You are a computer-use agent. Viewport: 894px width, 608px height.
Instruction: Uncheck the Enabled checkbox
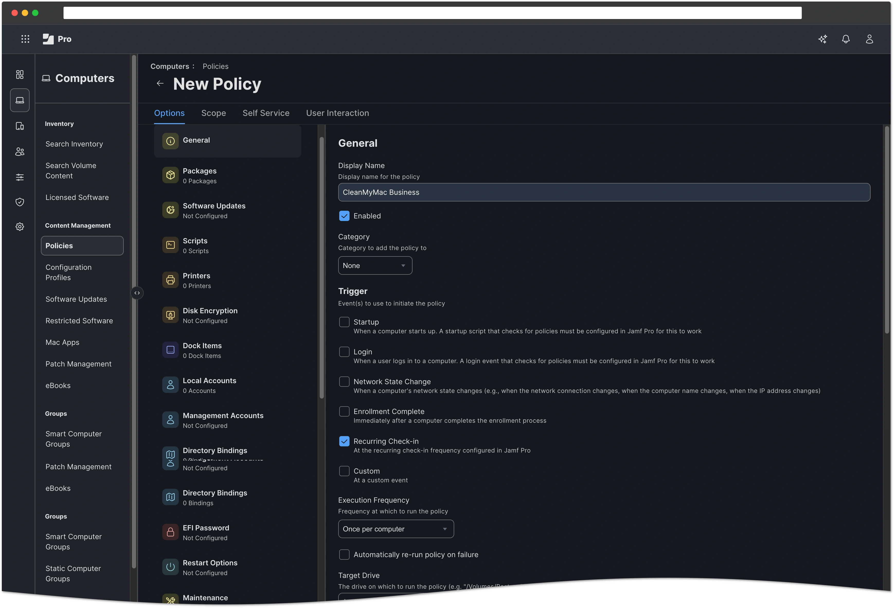(344, 216)
